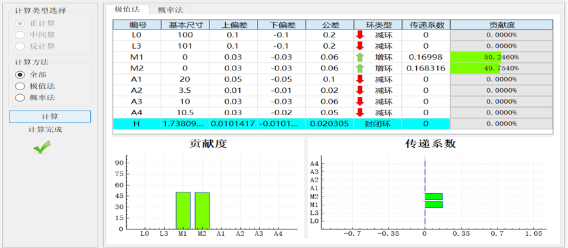Screen dimensions: 568x248
Task: Click the red down arrow in row A4
Action: coord(360,112)
